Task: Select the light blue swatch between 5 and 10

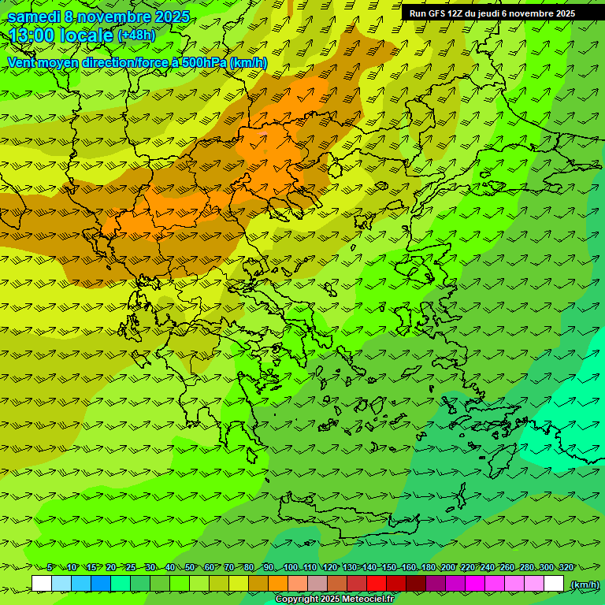Action: click(x=61, y=584)
